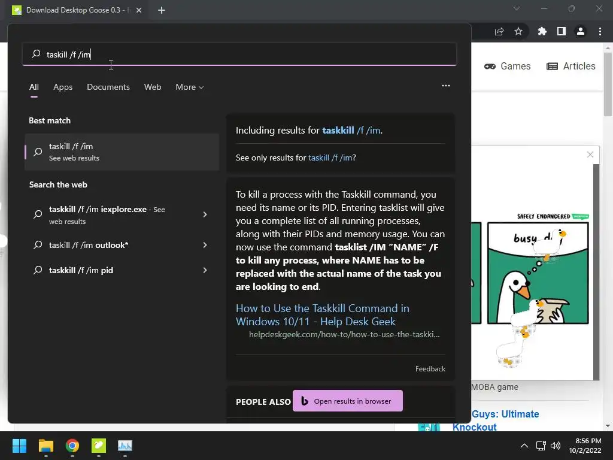Open best match taskill /f /im result
The image size is (613, 460).
122,152
